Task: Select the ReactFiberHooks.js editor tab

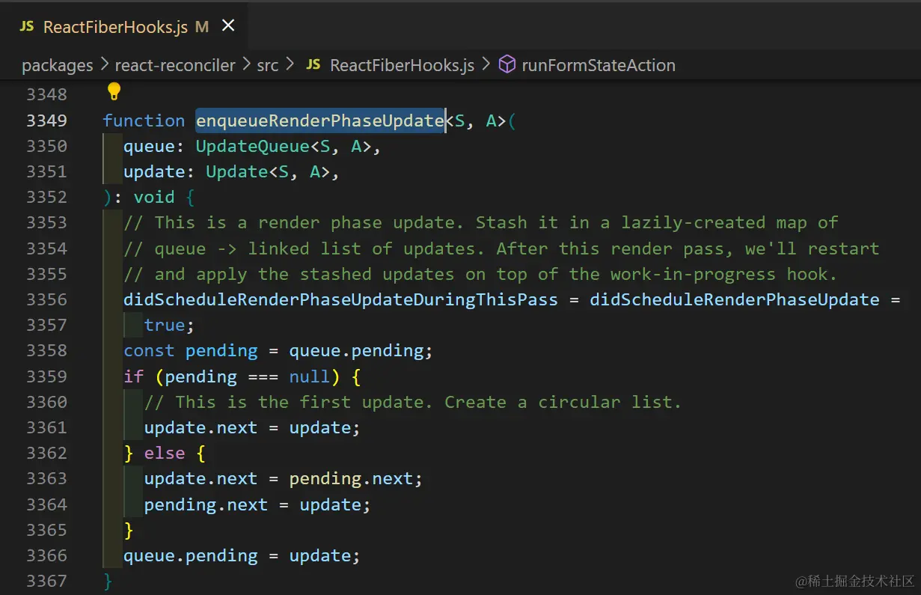Action: (x=123, y=26)
